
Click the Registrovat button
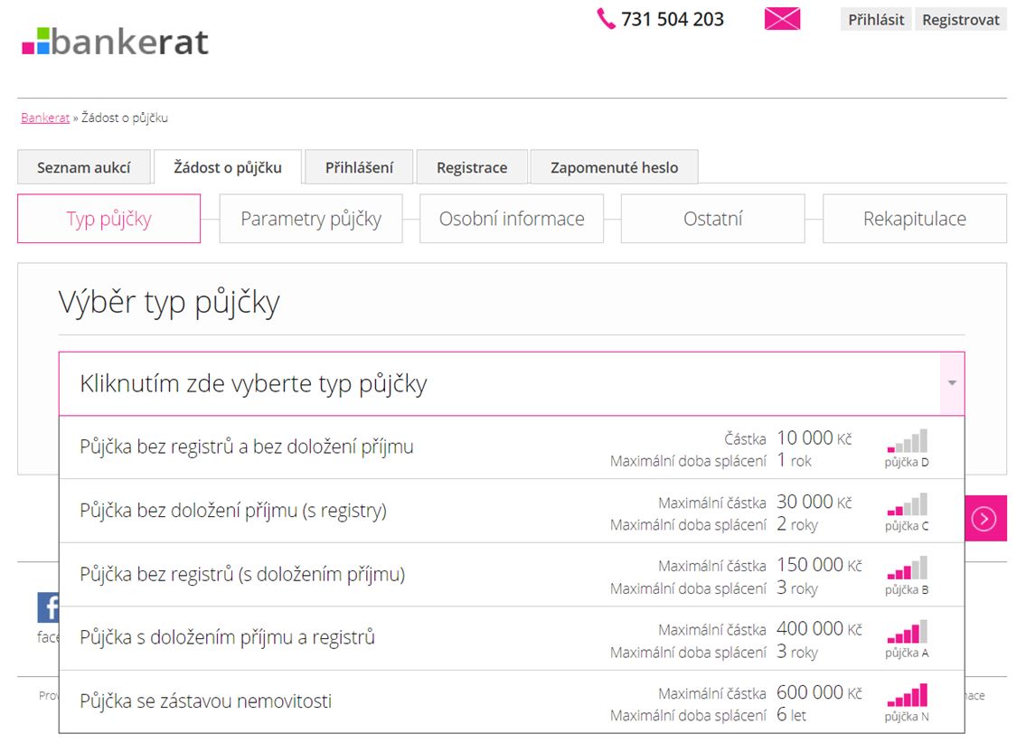click(961, 20)
